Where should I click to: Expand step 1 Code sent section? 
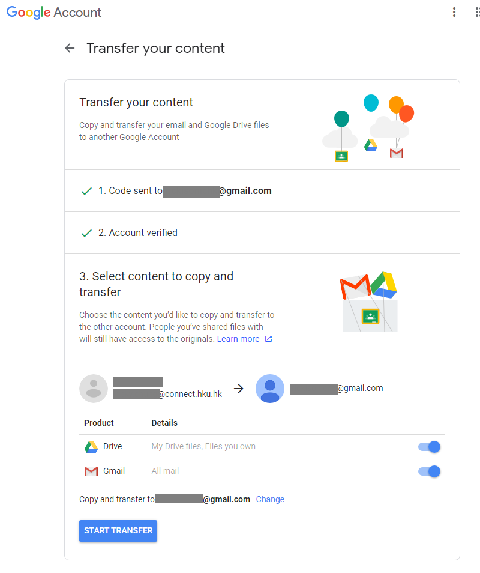(262, 191)
